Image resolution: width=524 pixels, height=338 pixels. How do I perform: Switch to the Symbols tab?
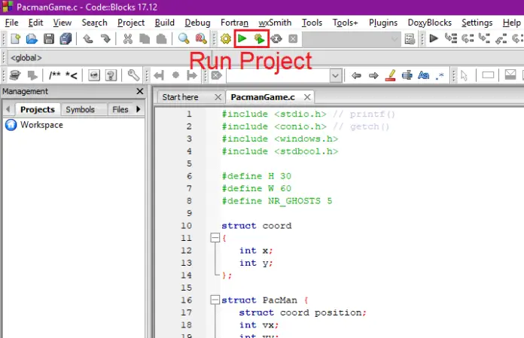tap(80, 109)
